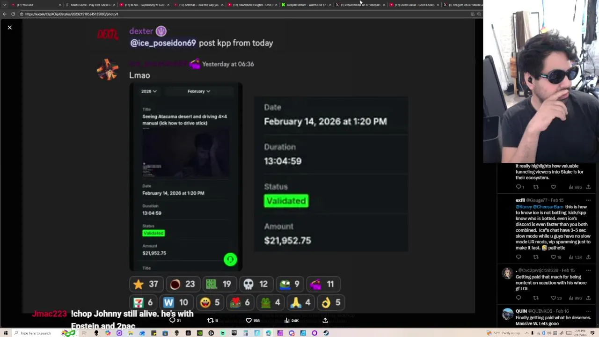This screenshot has width=599, height=337.
Task: Open QUIN's profile avatar
Action: pyautogui.click(x=507, y=315)
